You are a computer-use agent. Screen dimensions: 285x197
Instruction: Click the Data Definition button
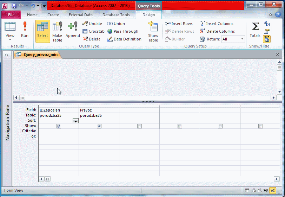(124, 39)
